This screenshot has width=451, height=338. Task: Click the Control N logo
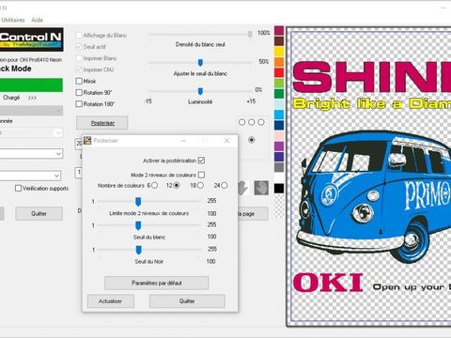pos(31,39)
